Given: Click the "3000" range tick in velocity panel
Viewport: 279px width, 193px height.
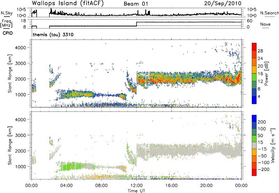Looking at the screenshot, I should 21,135.
